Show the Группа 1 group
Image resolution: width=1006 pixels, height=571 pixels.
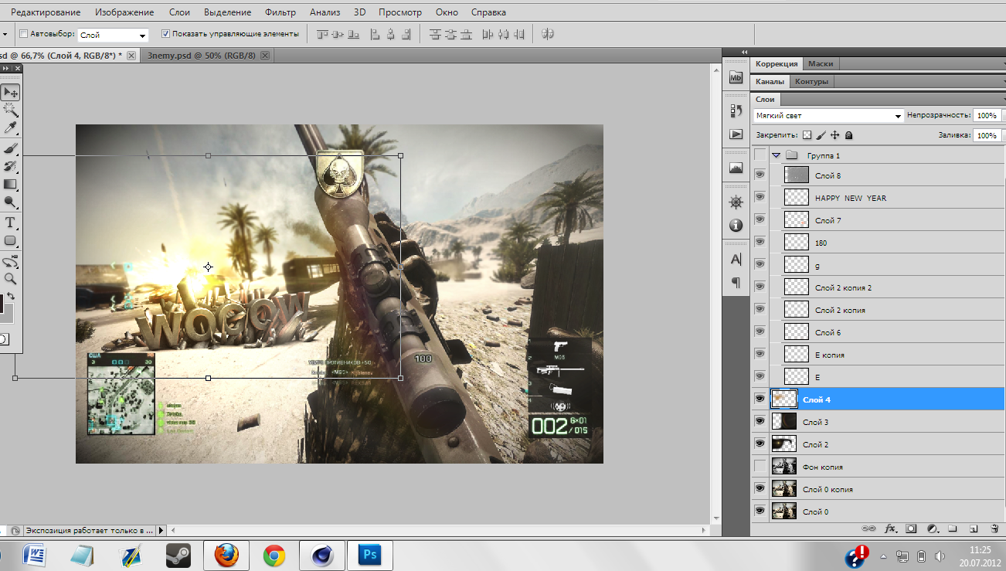pyautogui.click(x=760, y=155)
